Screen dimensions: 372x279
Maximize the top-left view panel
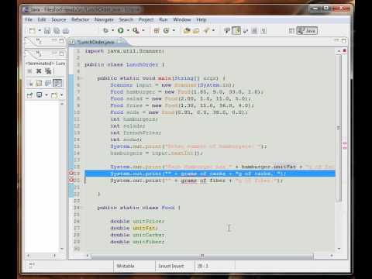tap(61, 40)
